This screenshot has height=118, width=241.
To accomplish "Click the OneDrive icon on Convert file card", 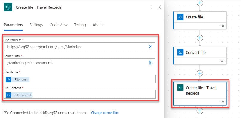I will 180,52.
